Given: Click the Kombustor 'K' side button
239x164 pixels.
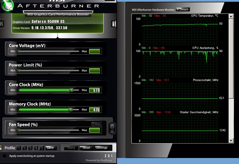Looking at the screenshot, I should tap(2, 24).
